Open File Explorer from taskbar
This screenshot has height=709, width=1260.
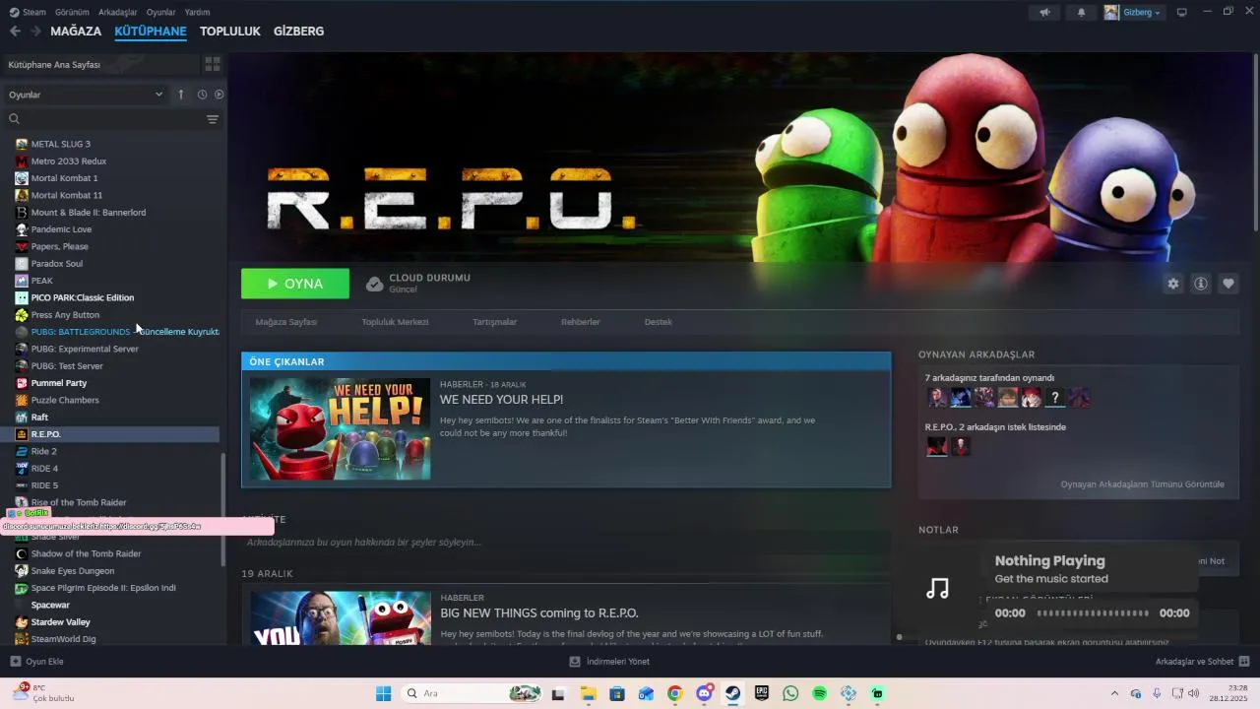point(588,693)
